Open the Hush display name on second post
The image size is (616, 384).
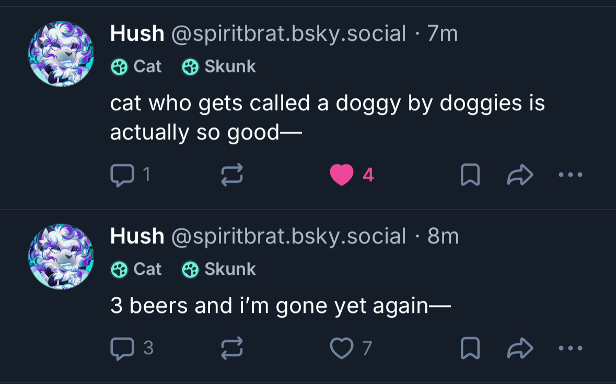(137, 237)
